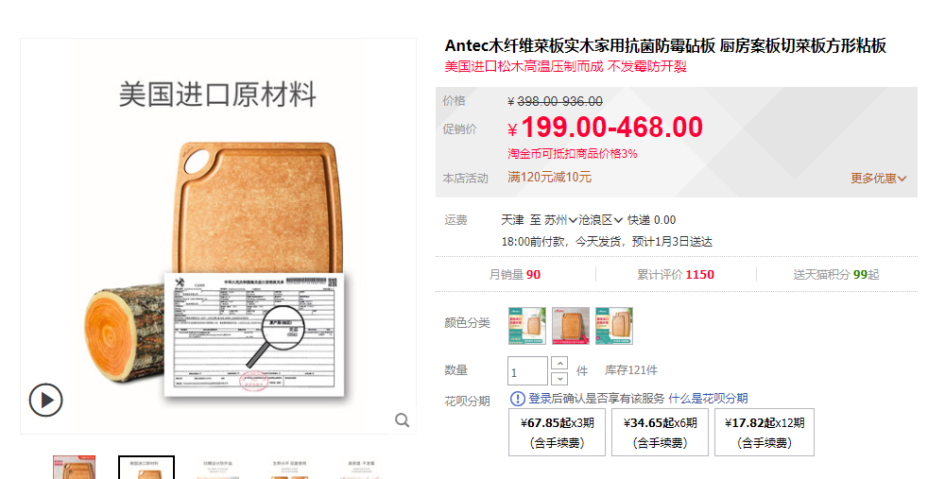The width and height of the screenshot is (928, 479).
Task: Click the Huabei info circle icon
Action: 517,399
